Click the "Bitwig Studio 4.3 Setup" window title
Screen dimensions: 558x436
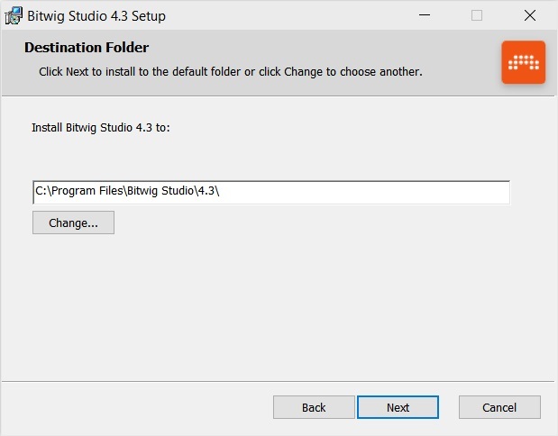pyautogui.click(x=97, y=16)
